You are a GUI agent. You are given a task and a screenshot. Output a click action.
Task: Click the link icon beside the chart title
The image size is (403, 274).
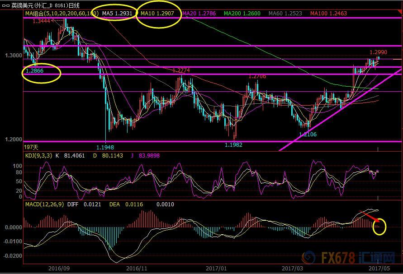(x=6, y=5)
